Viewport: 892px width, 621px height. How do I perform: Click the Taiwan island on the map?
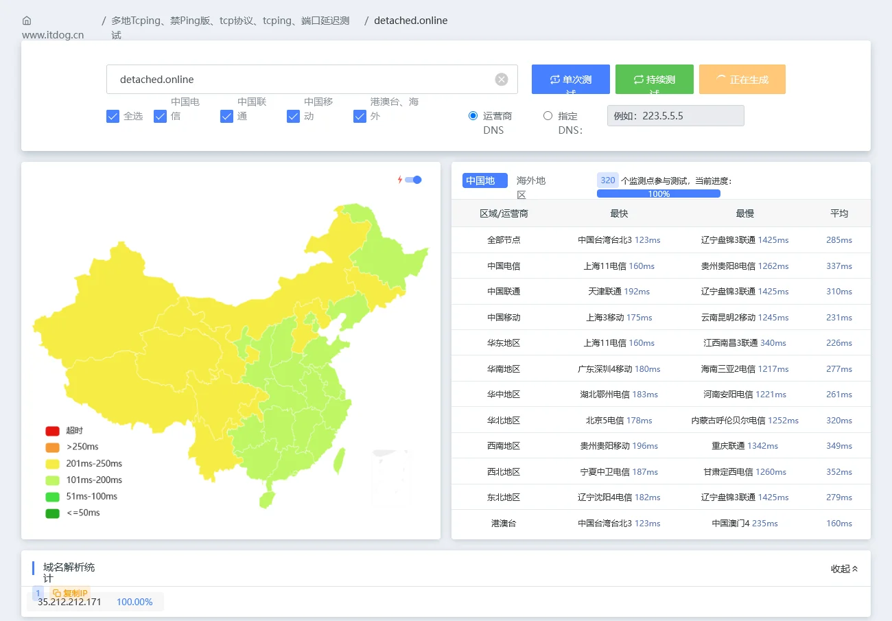tap(339, 460)
